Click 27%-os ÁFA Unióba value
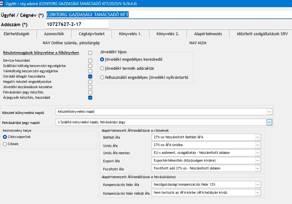The width and height of the screenshot is (292, 204). click(x=168, y=145)
